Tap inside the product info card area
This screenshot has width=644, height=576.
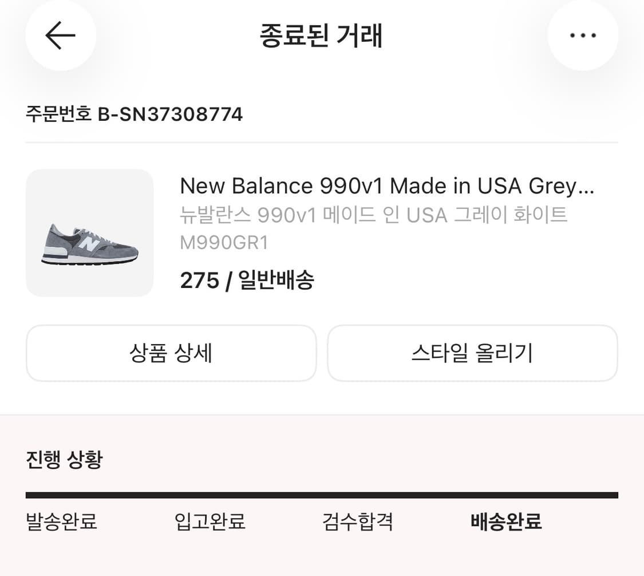[x=322, y=232]
